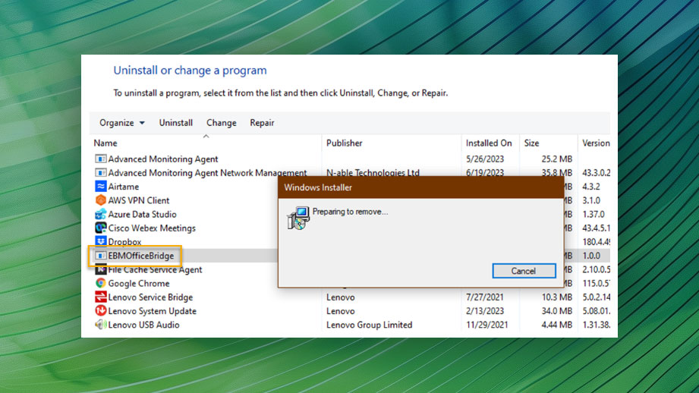The width and height of the screenshot is (699, 393).
Task: Click the AWS VPN Client icon
Action: coord(101,200)
